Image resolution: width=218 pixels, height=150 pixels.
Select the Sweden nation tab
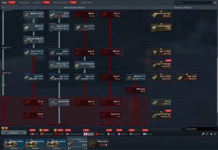135,134
